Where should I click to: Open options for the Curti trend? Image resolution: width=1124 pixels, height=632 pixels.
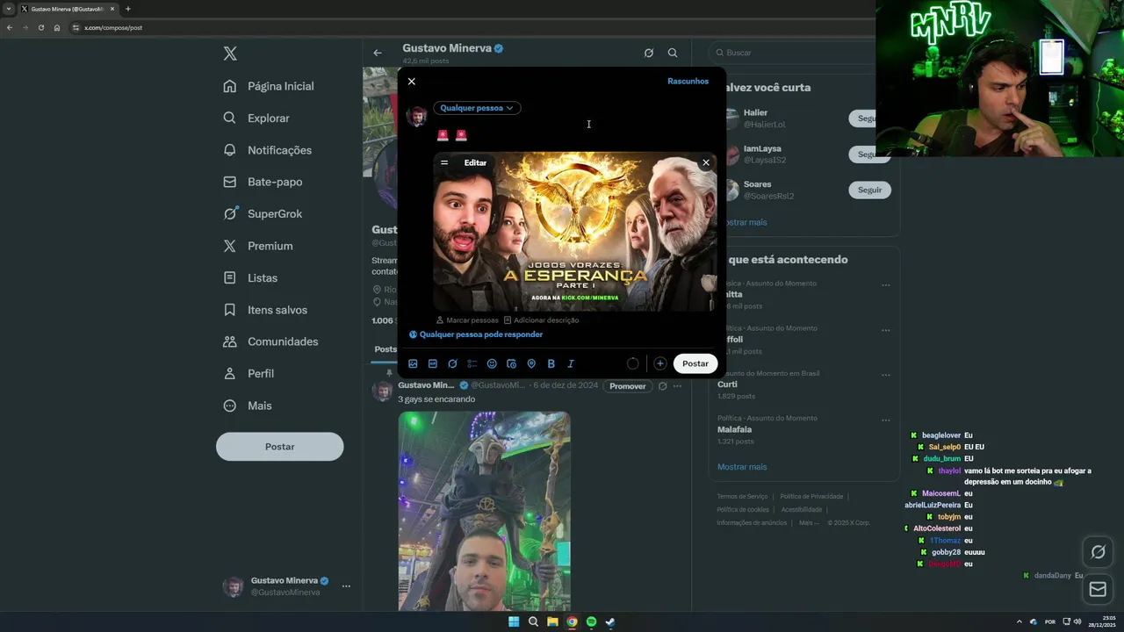coord(885,375)
